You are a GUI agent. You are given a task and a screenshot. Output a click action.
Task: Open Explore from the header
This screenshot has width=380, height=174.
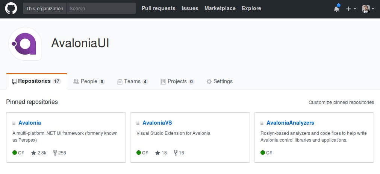tap(251, 8)
